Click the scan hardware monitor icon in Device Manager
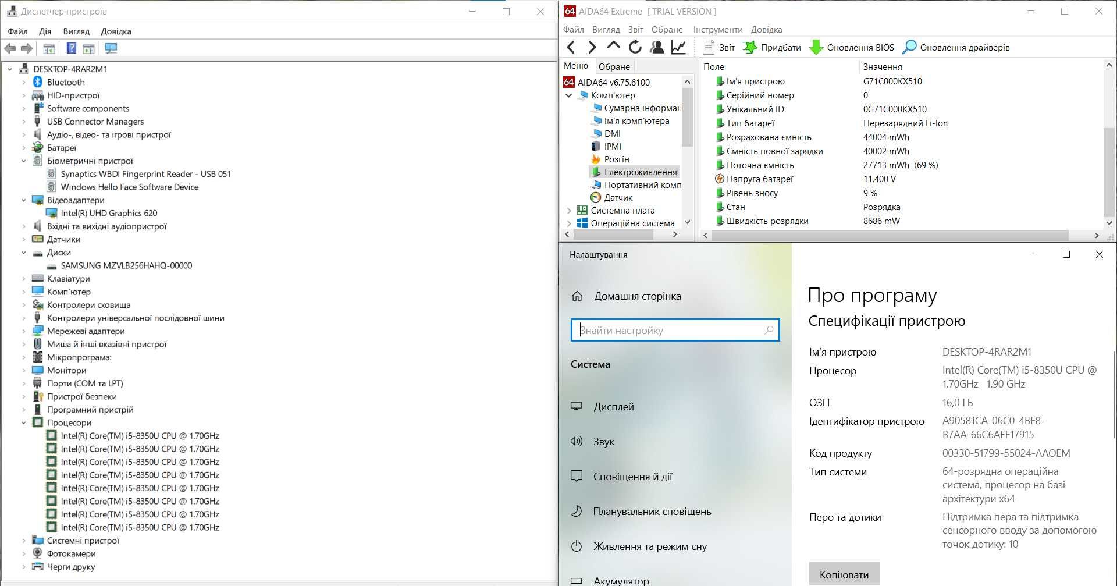The height and width of the screenshot is (586, 1117). point(111,49)
